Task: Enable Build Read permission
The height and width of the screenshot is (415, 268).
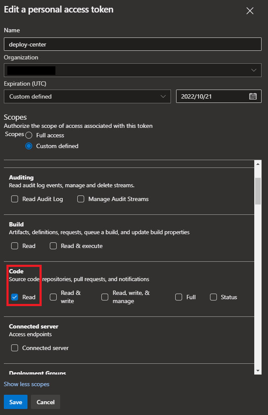Action: (15, 246)
